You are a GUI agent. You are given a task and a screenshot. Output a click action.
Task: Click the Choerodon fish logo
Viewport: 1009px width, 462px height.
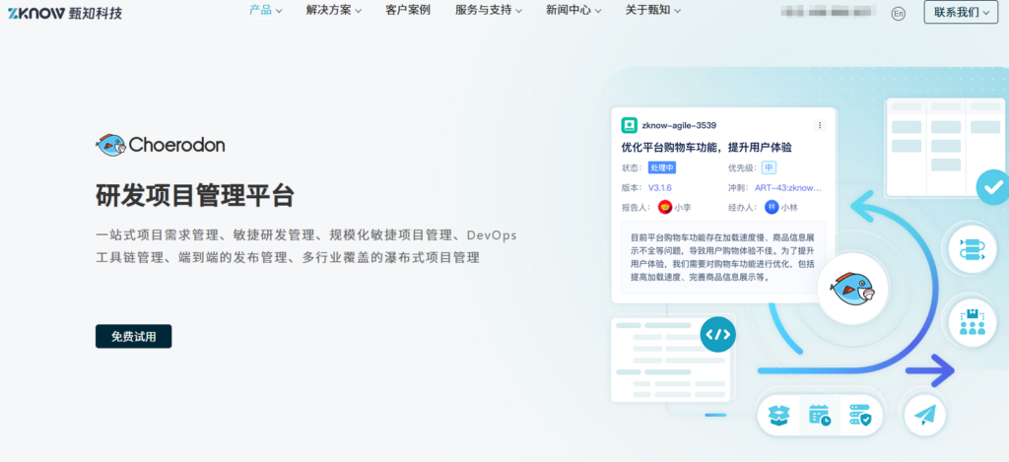click(x=161, y=145)
